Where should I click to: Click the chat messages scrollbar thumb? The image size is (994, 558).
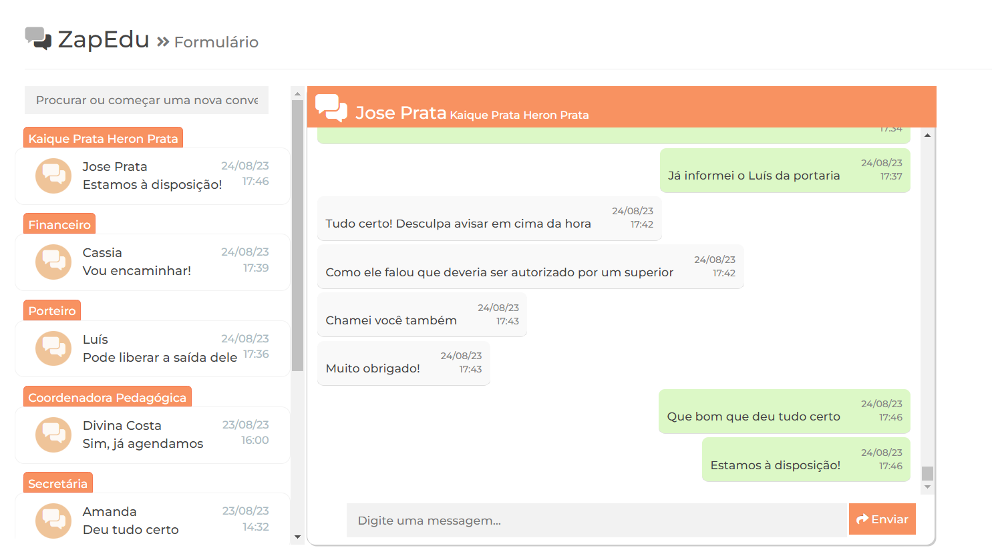(927, 473)
